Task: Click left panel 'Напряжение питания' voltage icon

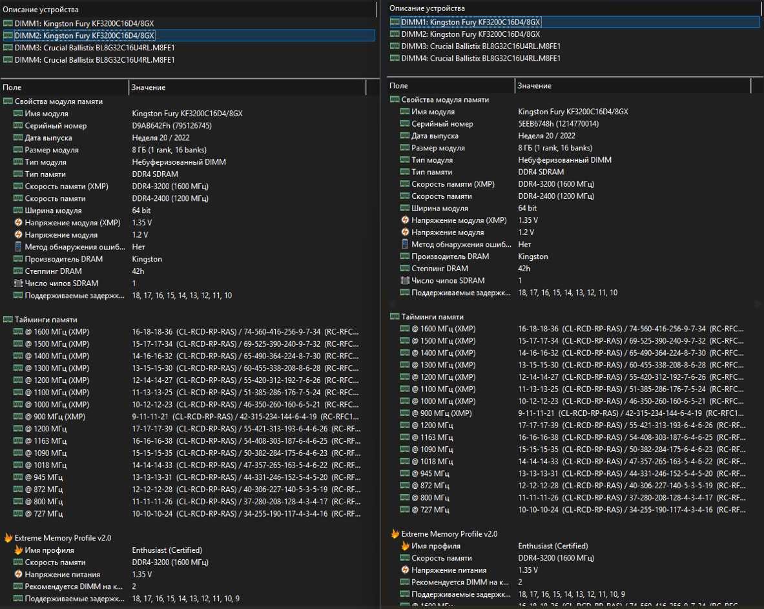Action: [x=19, y=574]
